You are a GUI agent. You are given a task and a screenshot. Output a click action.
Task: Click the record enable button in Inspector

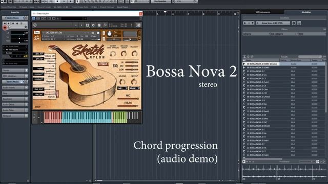pos(5,27)
